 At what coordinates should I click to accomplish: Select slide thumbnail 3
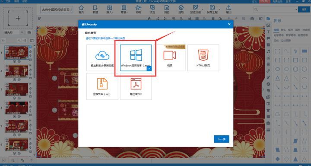click(17, 89)
